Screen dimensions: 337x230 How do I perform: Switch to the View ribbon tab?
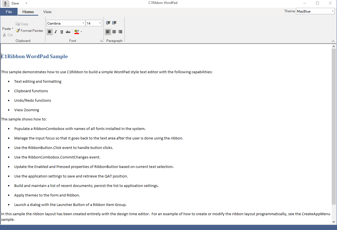47,12
